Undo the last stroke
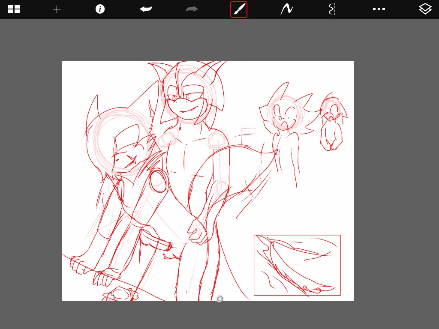 click(x=146, y=9)
